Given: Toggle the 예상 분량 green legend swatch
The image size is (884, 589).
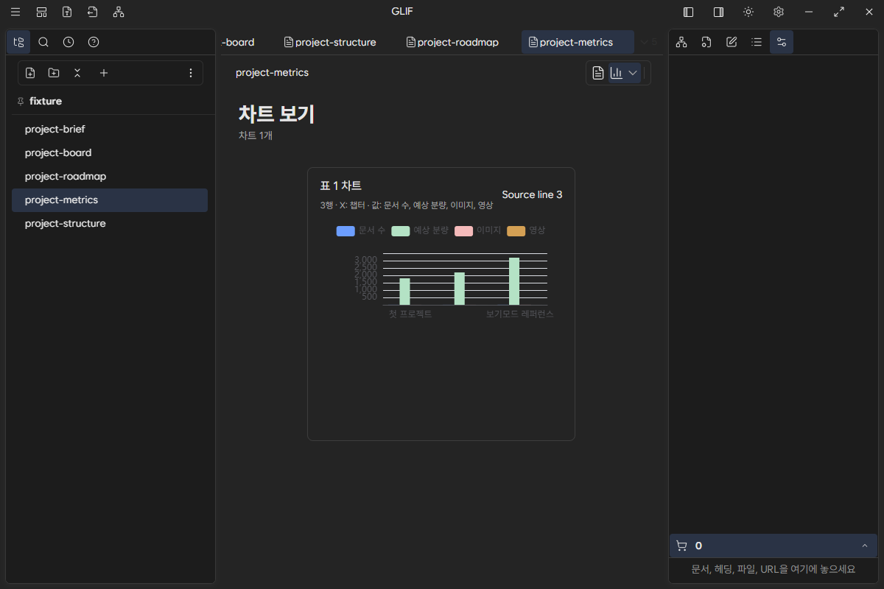Looking at the screenshot, I should tap(401, 230).
